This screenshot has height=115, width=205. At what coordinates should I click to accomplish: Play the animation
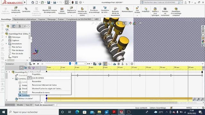38,64
